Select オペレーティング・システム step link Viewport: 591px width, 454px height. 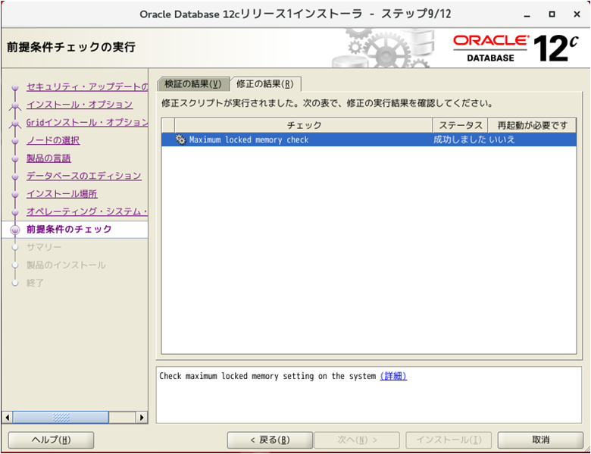(x=87, y=211)
